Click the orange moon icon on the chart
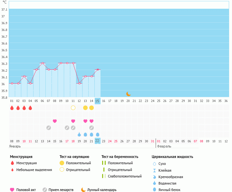Image resolution: width=232 pixels, height=192 pixels. click(x=128, y=94)
